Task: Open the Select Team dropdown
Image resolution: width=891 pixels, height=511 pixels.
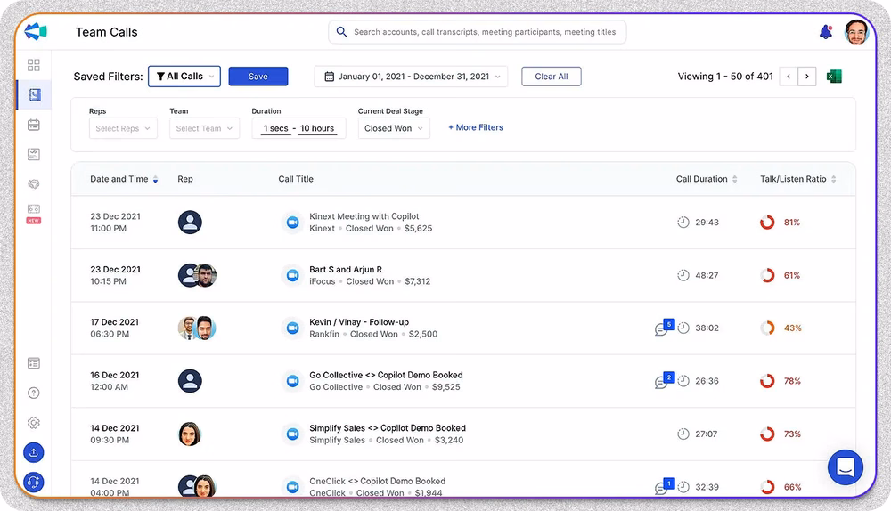Action: (205, 128)
